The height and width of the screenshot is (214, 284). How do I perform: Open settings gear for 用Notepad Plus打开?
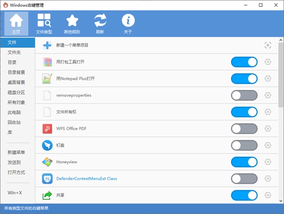(268, 79)
